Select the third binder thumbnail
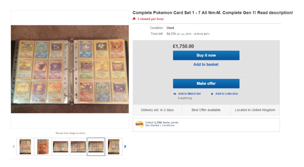 tap(61, 147)
